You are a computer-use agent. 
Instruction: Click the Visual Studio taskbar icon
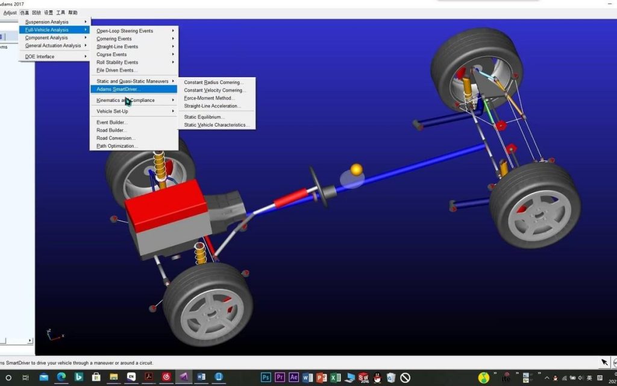184,378
